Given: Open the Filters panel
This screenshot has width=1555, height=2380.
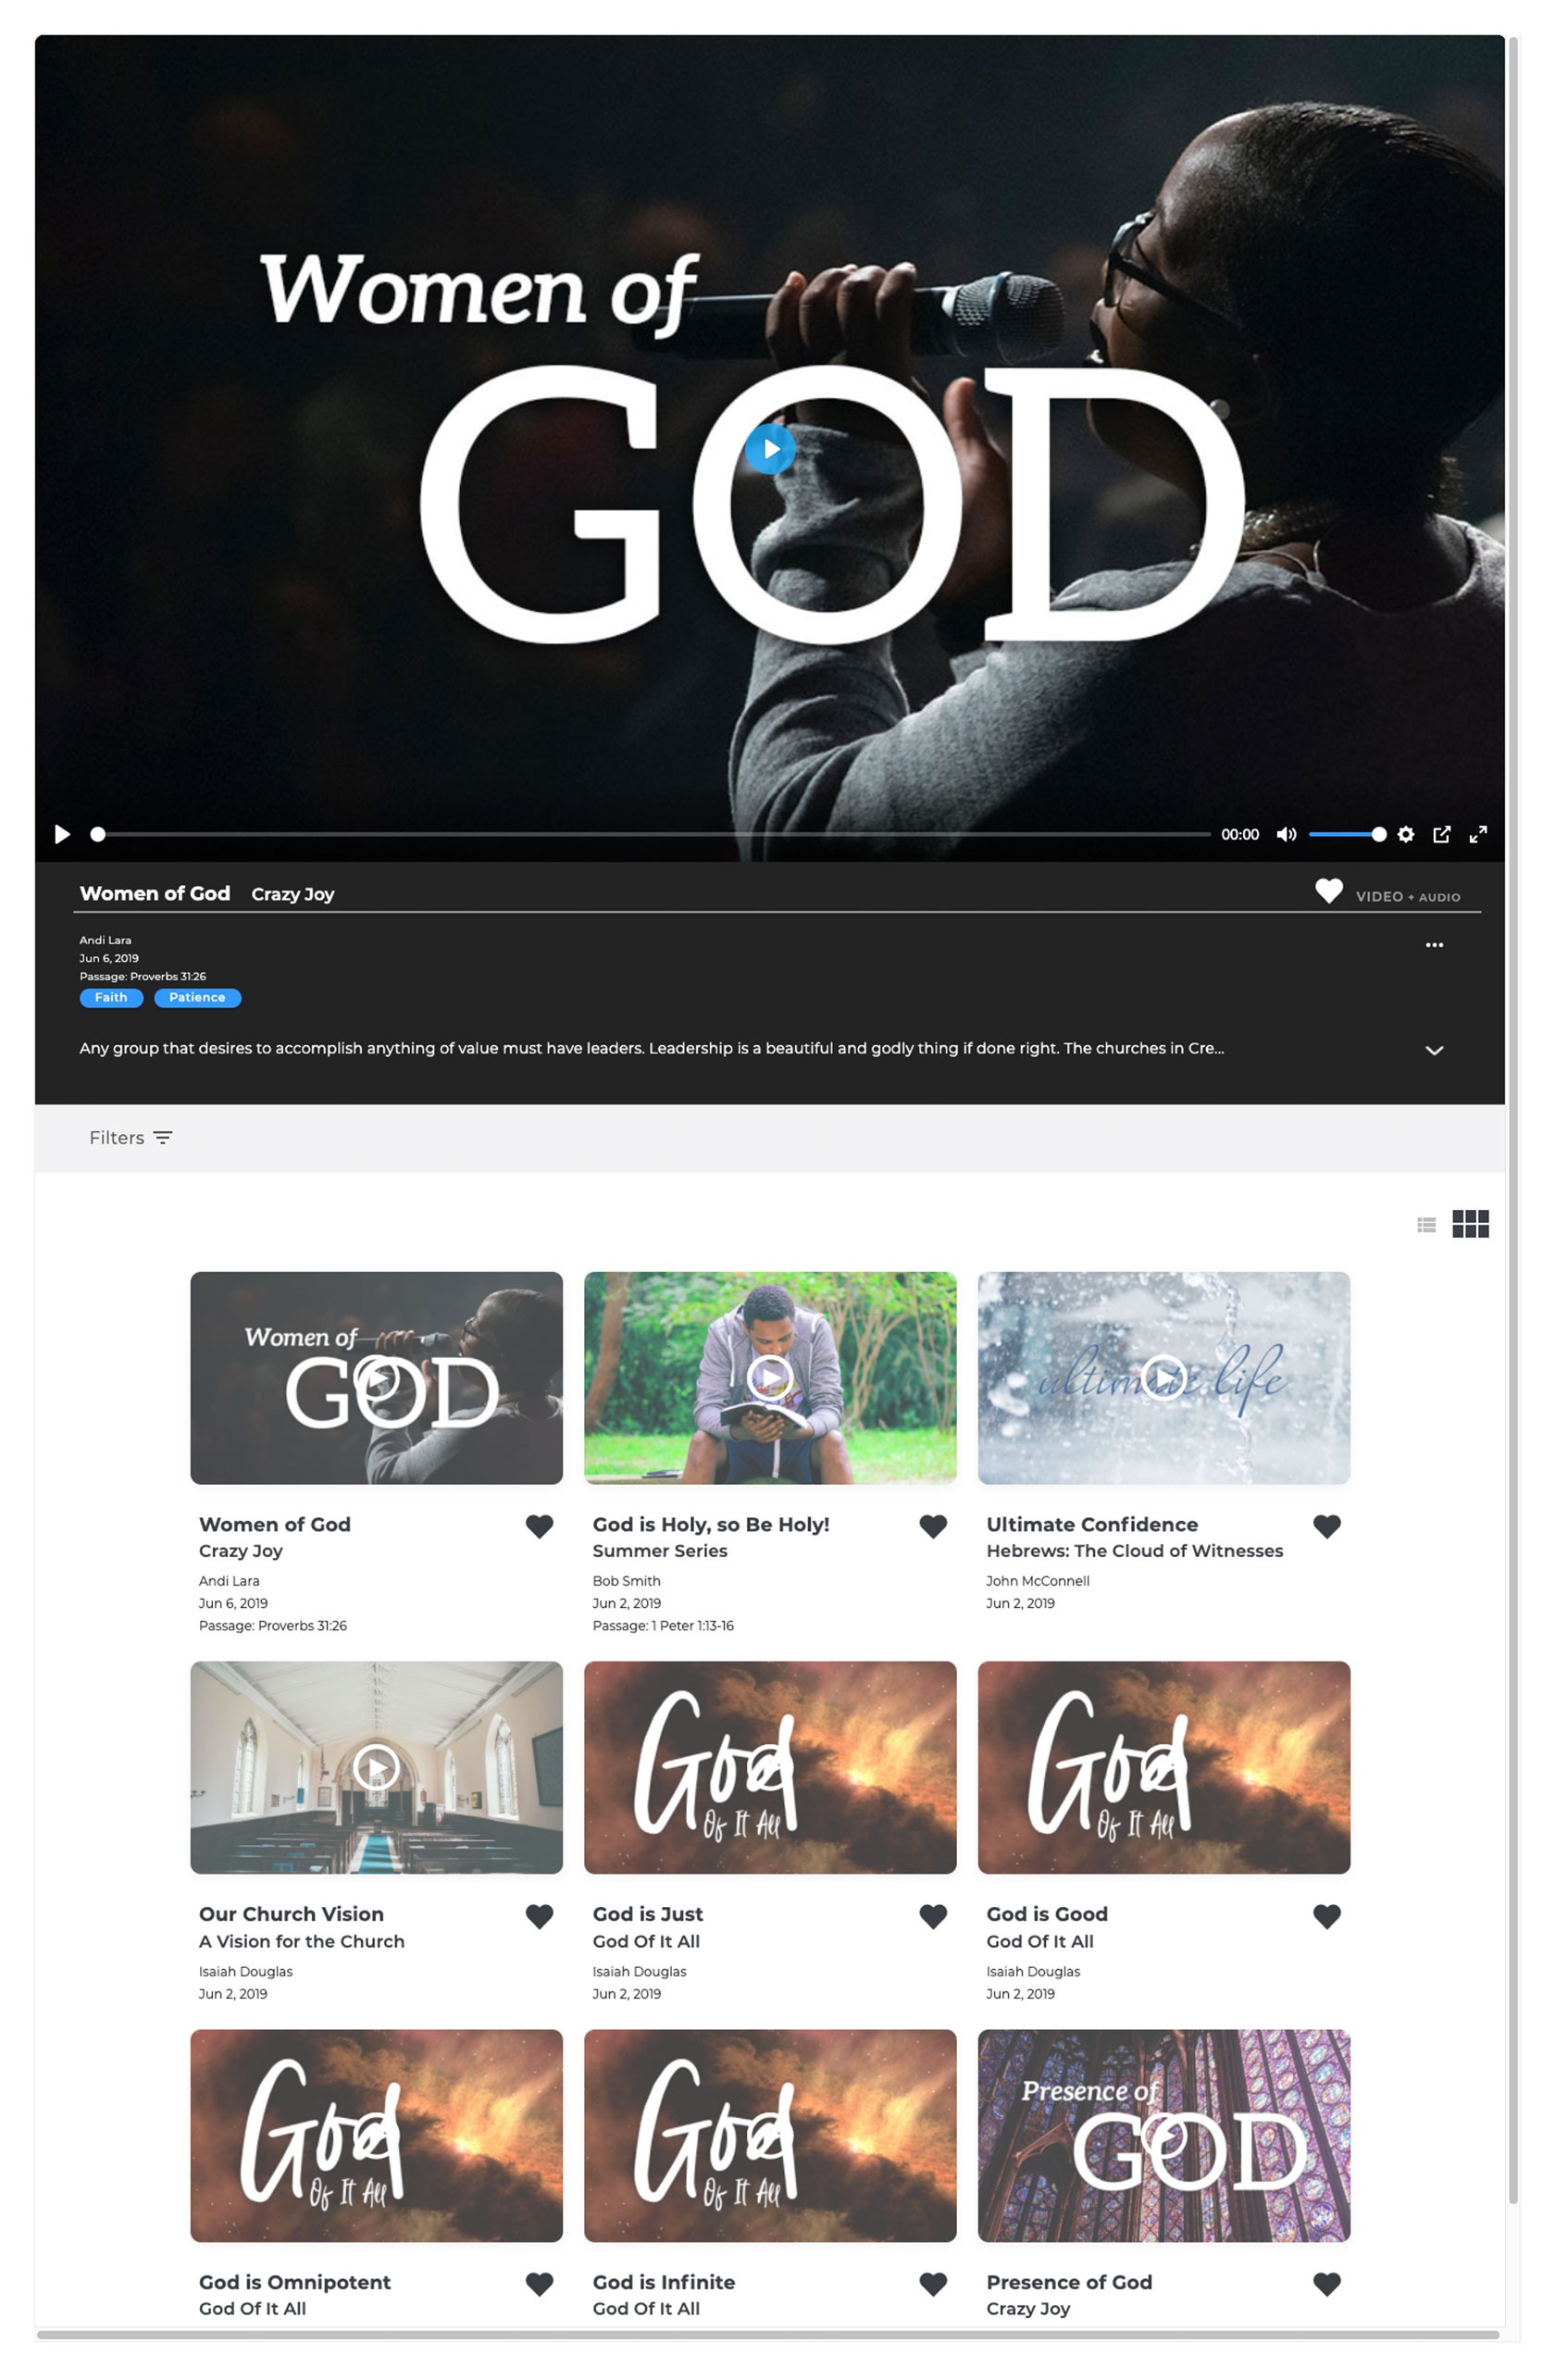Looking at the screenshot, I should [x=131, y=1138].
